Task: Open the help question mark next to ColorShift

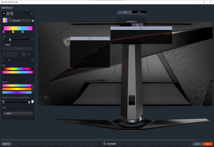Action: tap(33, 21)
